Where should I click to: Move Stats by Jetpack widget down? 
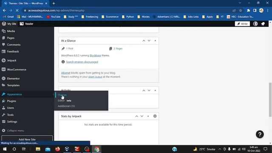click(142, 116)
